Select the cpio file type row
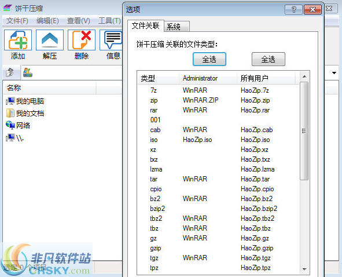This screenshot has height=277, width=342. (x=219, y=189)
